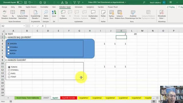
Task: Open the Name Box dropdown arrow
Action: pos(24,26)
